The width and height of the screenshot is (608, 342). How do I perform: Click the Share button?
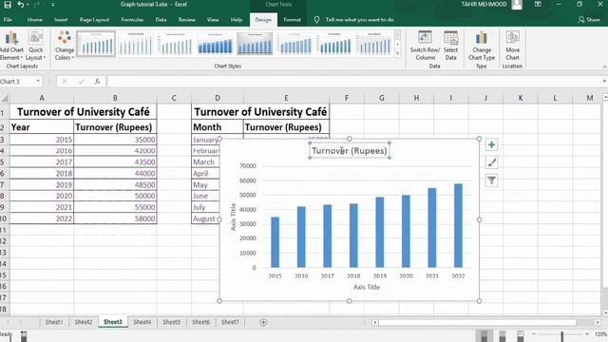click(589, 19)
